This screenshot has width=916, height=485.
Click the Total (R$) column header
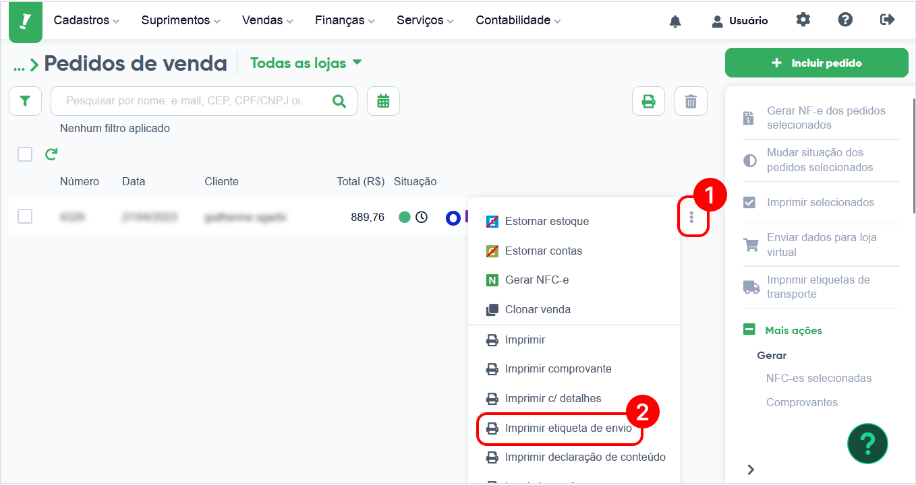pyautogui.click(x=361, y=182)
